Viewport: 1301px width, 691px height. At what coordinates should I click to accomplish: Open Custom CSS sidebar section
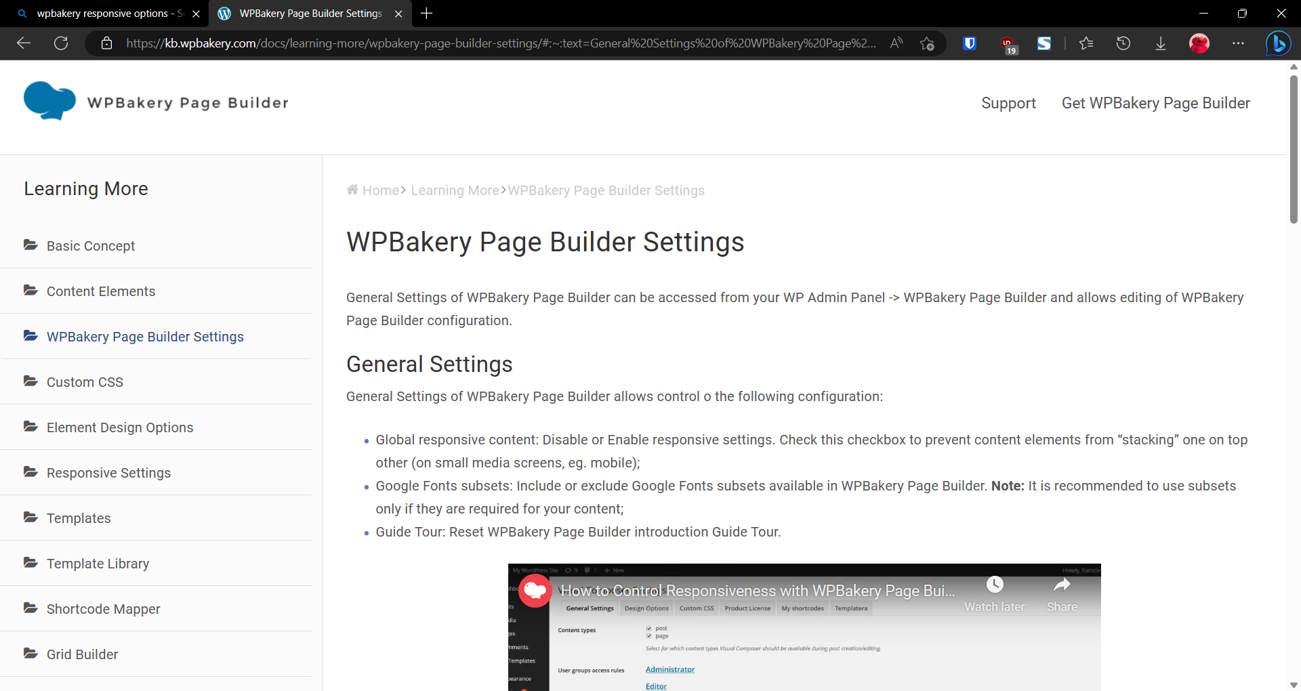click(x=85, y=382)
